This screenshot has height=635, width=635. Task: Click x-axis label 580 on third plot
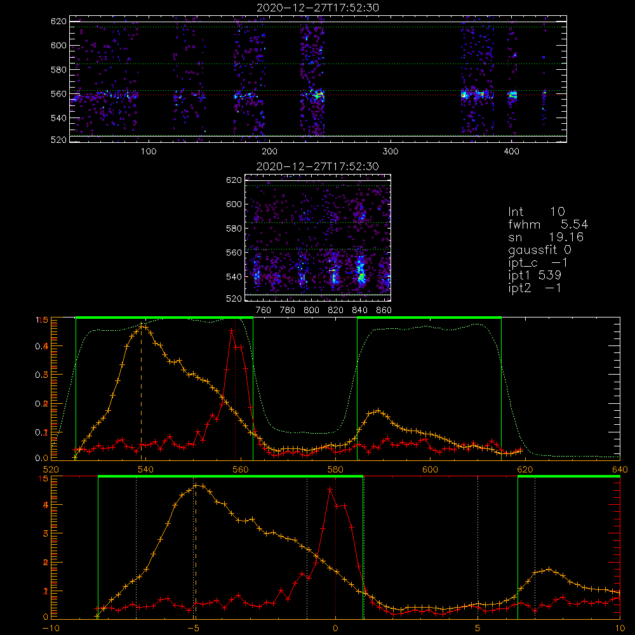[336, 469]
